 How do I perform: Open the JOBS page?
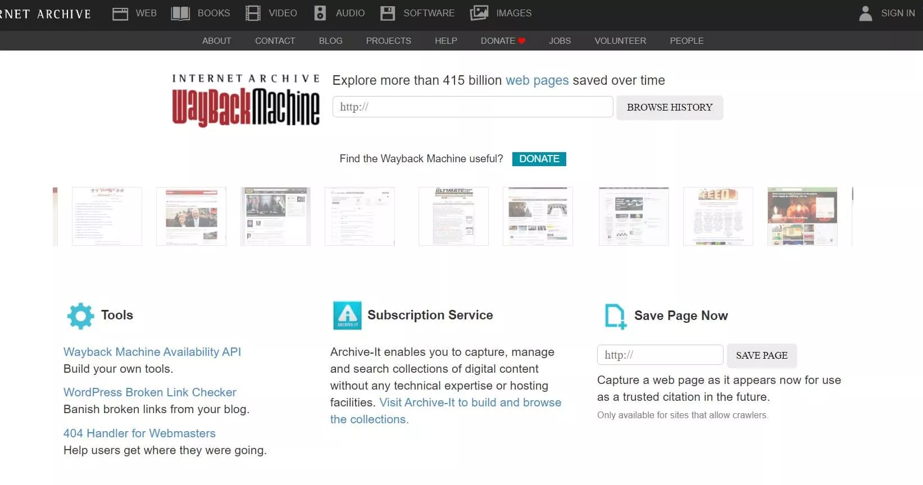(x=560, y=41)
